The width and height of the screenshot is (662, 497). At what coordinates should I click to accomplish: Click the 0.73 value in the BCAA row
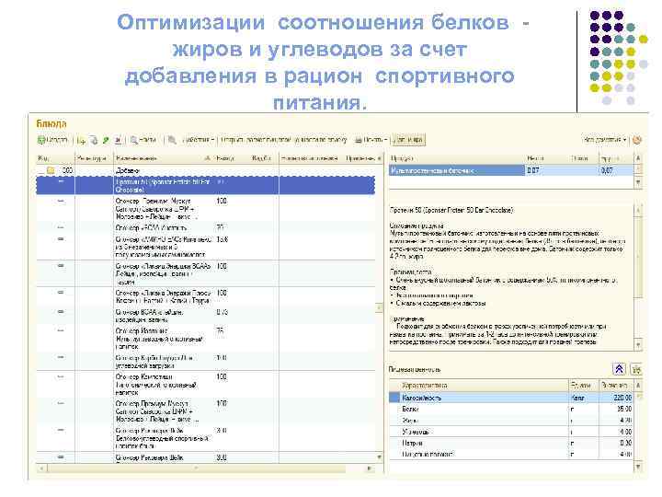pyautogui.click(x=223, y=312)
